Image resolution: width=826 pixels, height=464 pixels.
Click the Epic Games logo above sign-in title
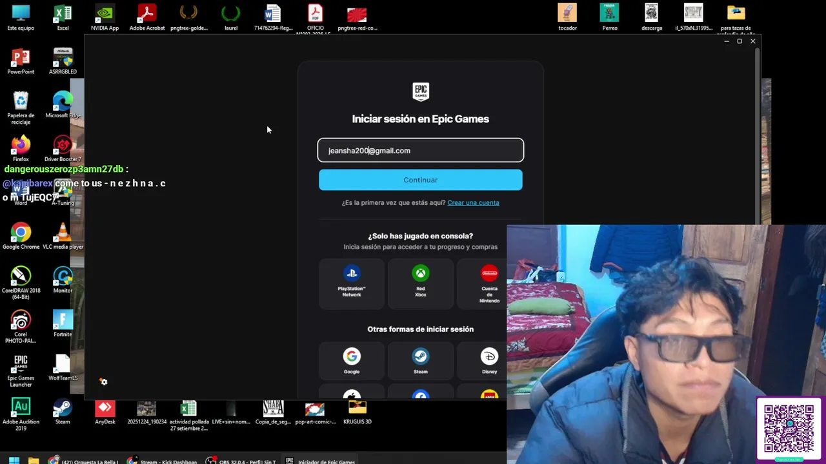tap(421, 92)
